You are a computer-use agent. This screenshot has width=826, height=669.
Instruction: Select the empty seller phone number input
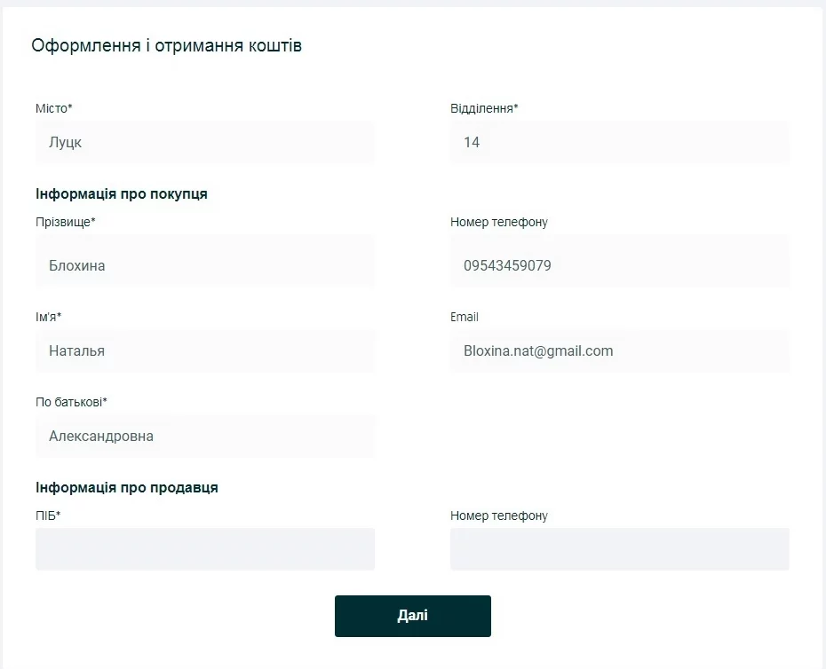pyautogui.click(x=619, y=548)
